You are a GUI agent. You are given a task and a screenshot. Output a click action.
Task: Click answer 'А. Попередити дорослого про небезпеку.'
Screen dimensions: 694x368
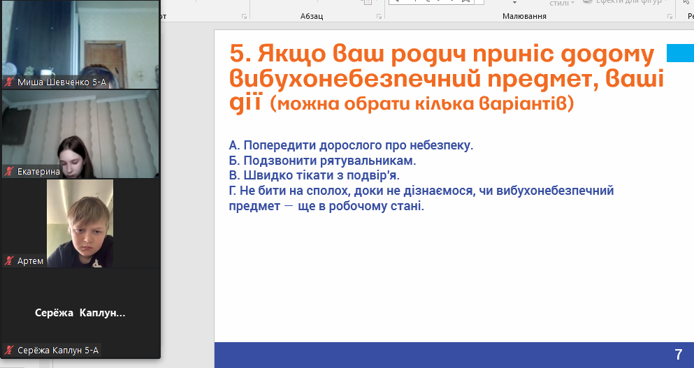[351, 145]
